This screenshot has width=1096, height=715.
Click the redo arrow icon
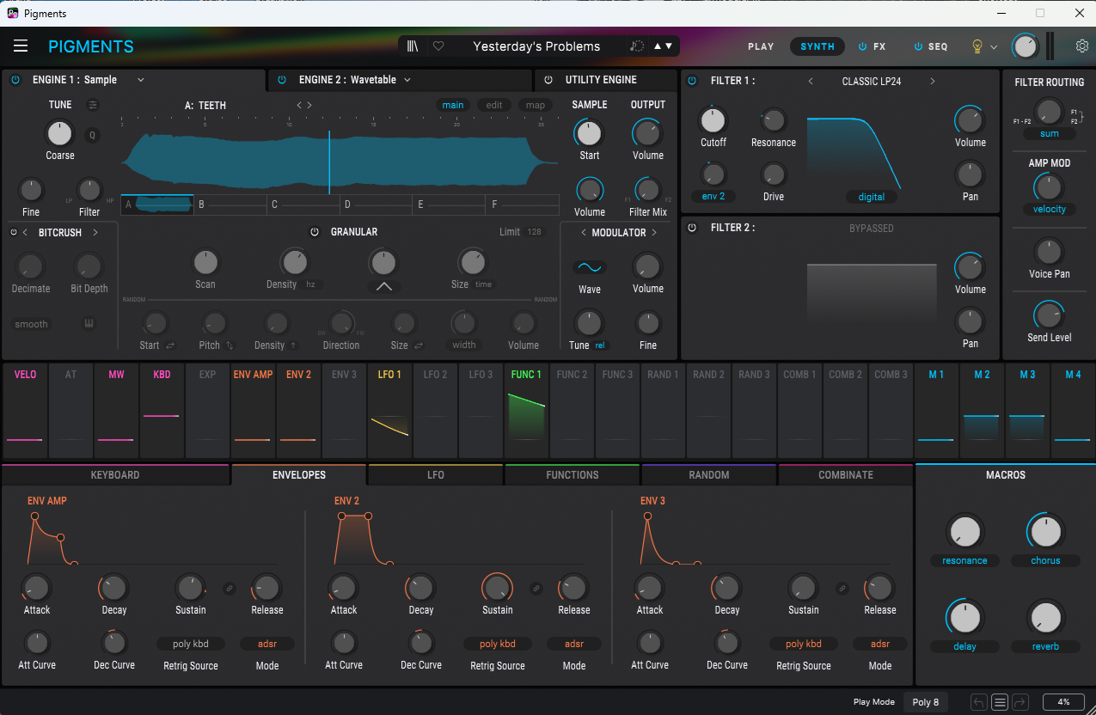click(1020, 702)
